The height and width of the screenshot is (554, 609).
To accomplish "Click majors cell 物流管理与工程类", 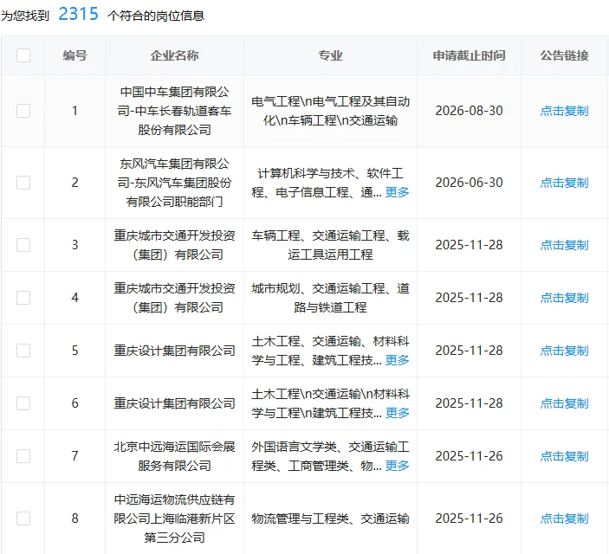I will coord(331,519).
